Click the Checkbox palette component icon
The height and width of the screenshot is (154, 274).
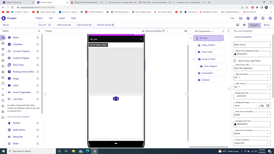[x=9, y=44]
